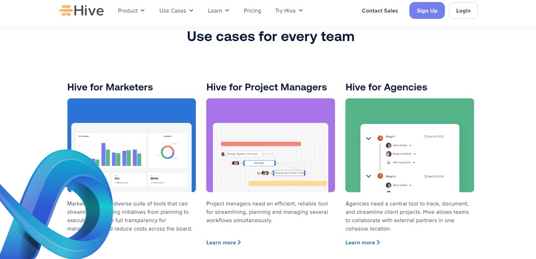Collapse Stage 1 chevron in Agencies image
The width and height of the screenshot is (536, 259).
point(368,138)
